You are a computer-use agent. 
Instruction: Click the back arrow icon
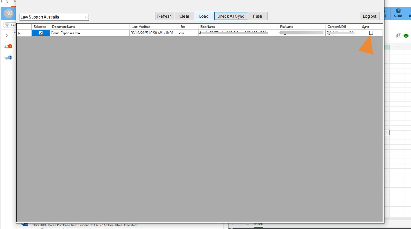(8, 1)
